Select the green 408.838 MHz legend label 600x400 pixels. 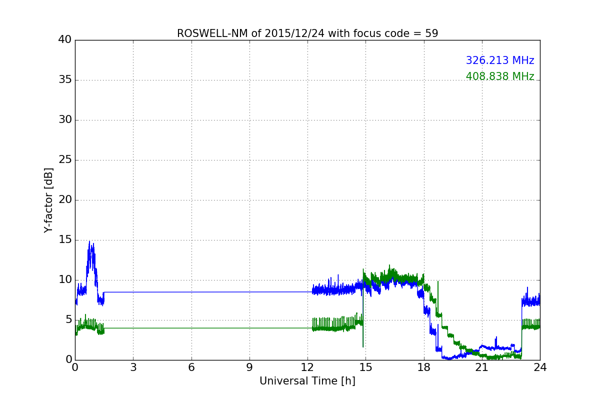[500, 76]
